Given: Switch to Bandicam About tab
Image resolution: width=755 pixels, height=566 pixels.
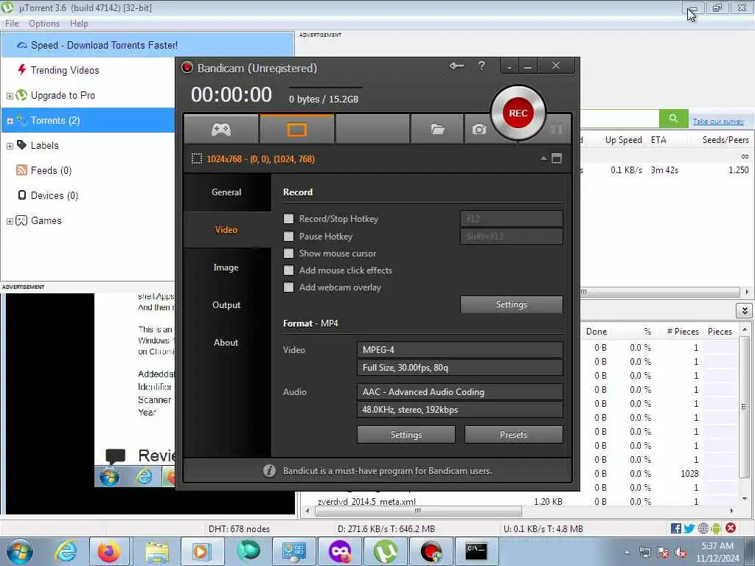Looking at the screenshot, I should pyautogui.click(x=227, y=343).
